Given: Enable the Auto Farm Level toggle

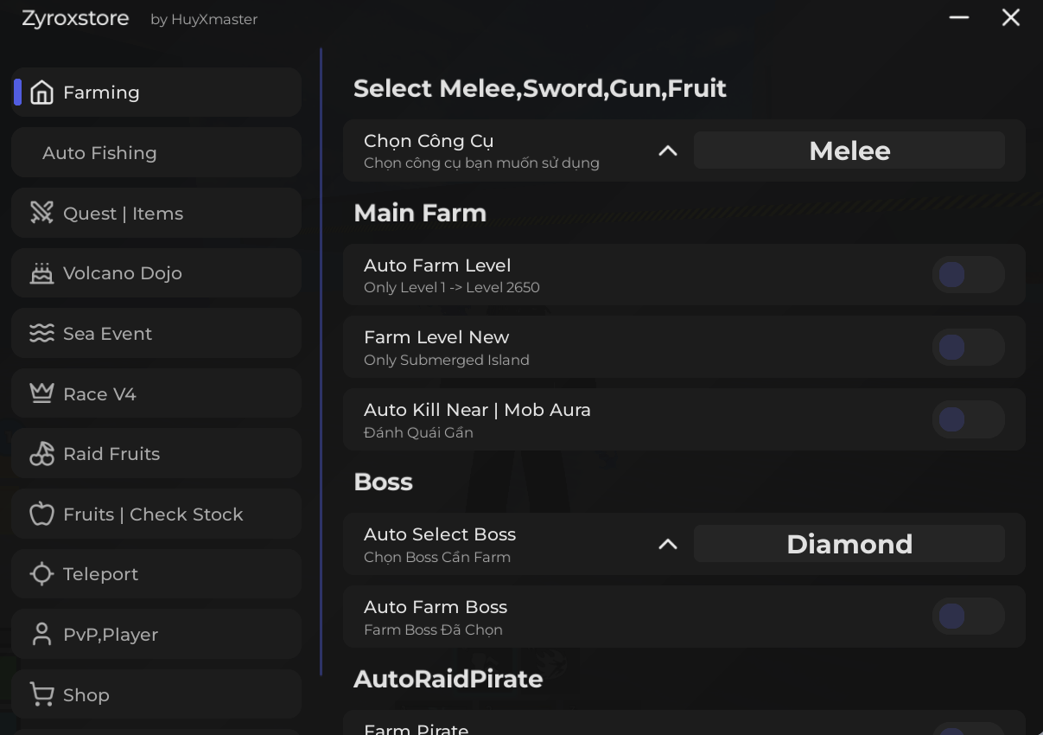Looking at the screenshot, I should click(968, 275).
